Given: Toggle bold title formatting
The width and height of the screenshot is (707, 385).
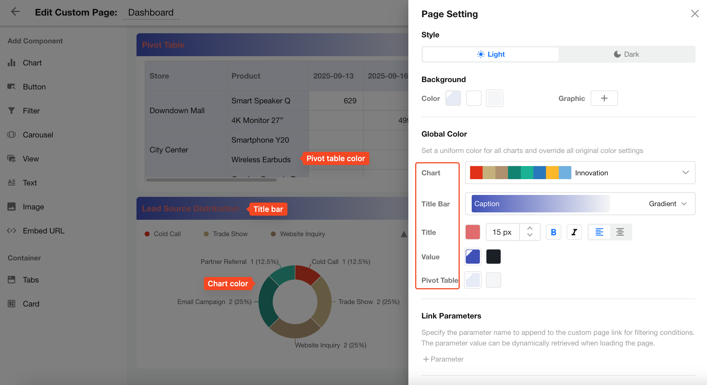Looking at the screenshot, I should 553,232.
